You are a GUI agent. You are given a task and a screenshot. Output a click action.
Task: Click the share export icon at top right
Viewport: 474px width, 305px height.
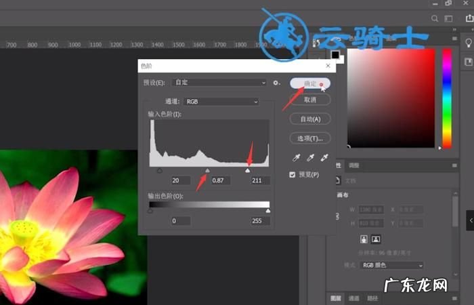tap(469, 18)
